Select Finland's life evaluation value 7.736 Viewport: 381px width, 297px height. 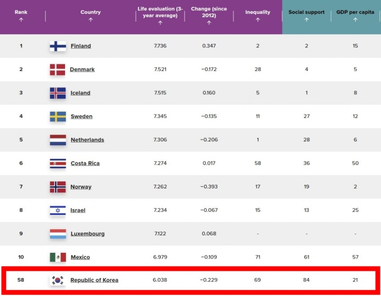coord(160,46)
